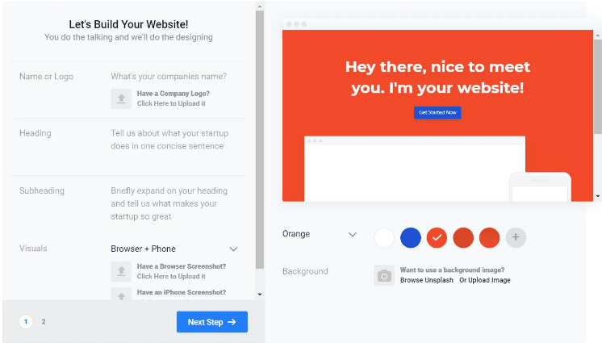The image size is (602, 343).
Task: Add a custom color with plus icon
Action: click(516, 237)
